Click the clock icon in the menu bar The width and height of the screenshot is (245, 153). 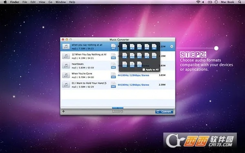pos(216,2)
